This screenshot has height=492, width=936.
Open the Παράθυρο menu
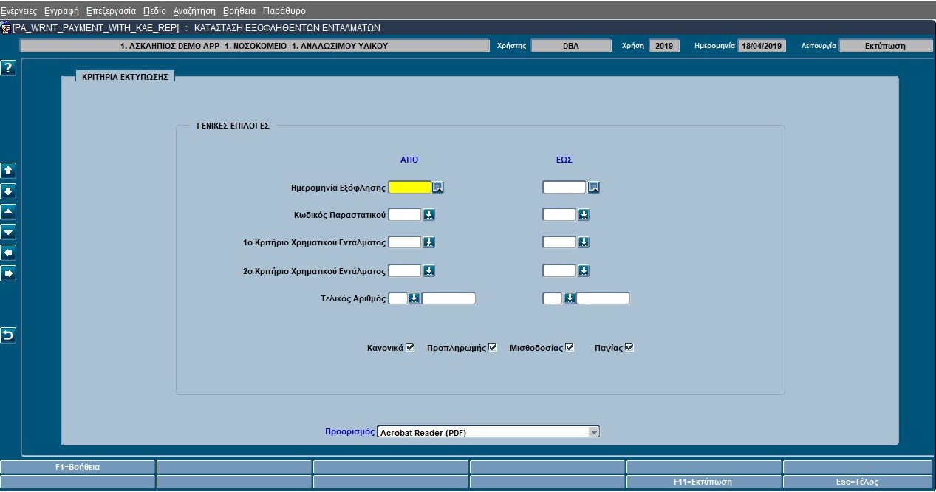click(x=284, y=11)
